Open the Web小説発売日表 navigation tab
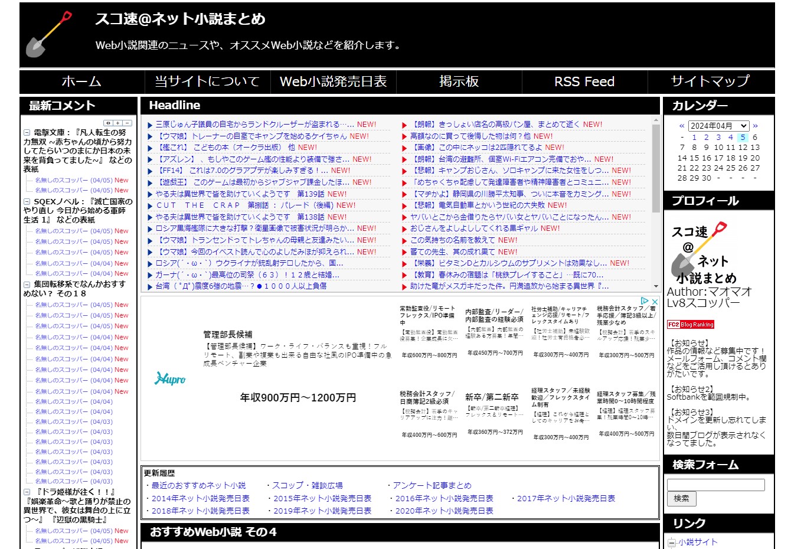This screenshot has width=791, height=549. click(333, 81)
